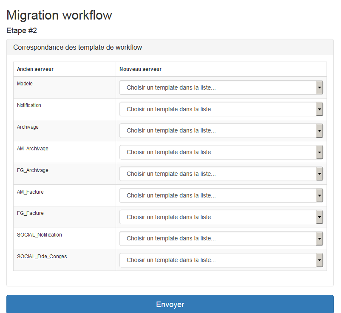Expand the SOCIAL_Dde_Conges template list

tap(221, 260)
